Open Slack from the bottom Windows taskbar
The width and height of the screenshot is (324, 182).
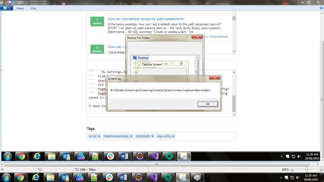(109, 177)
